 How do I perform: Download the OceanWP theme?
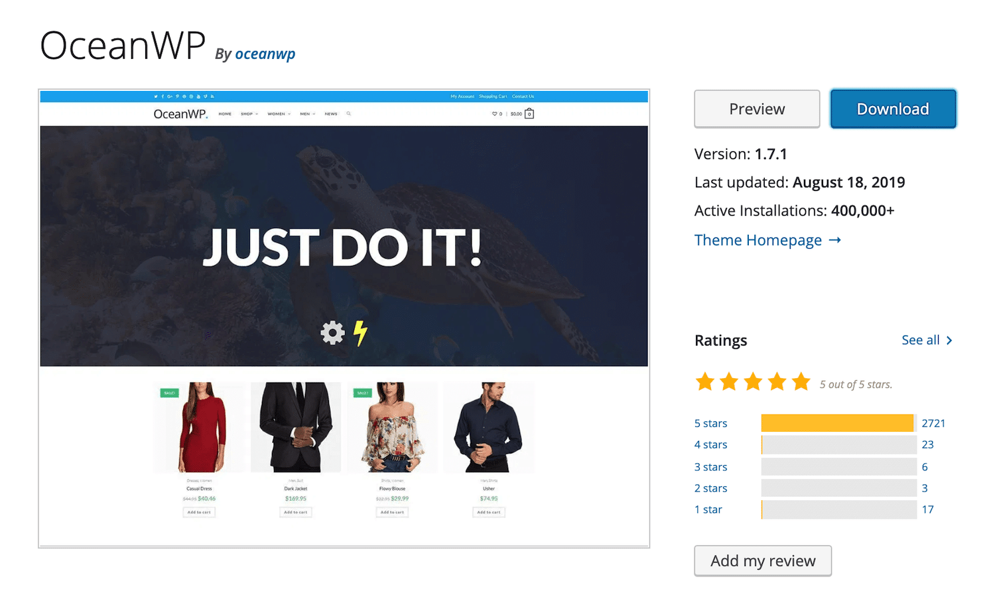(x=893, y=109)
